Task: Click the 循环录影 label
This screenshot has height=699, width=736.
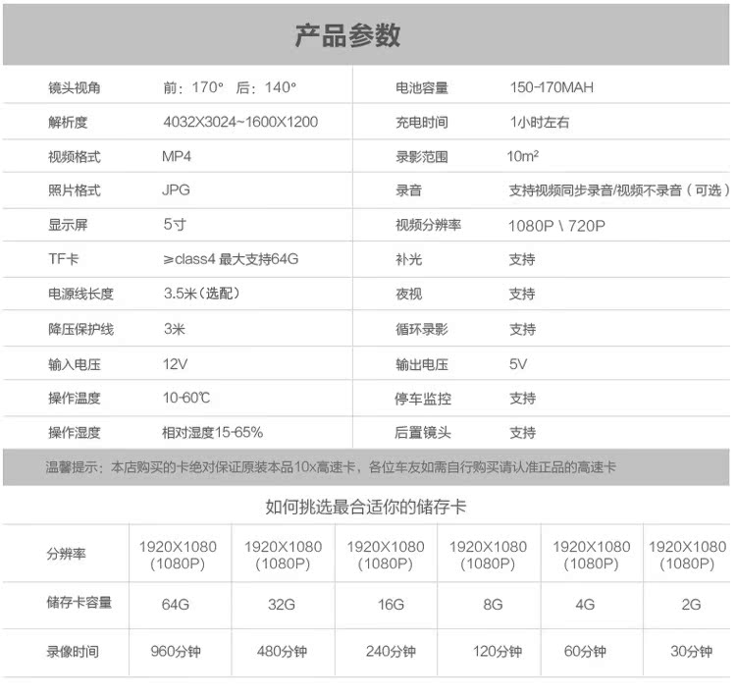Action: point(422,330)
